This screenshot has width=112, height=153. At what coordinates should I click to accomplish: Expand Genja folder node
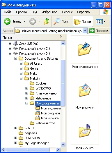[x=21, y=68]
